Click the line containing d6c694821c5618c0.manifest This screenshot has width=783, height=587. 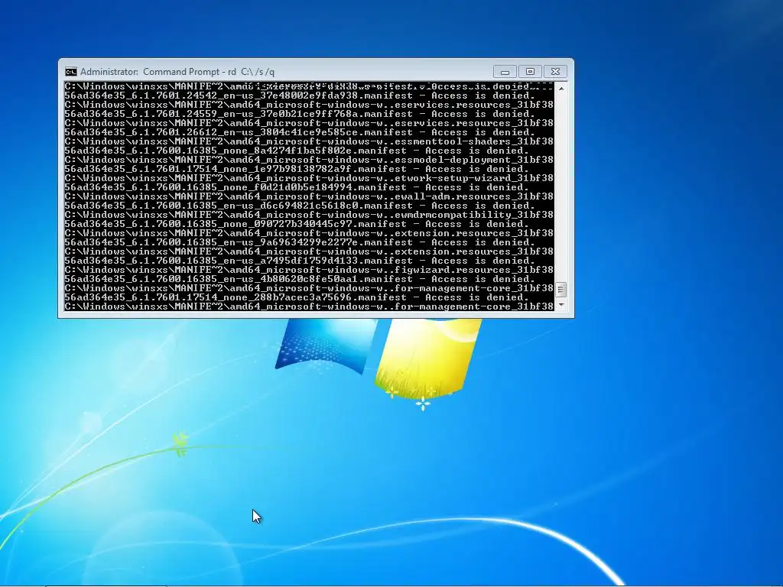(300, 206)
